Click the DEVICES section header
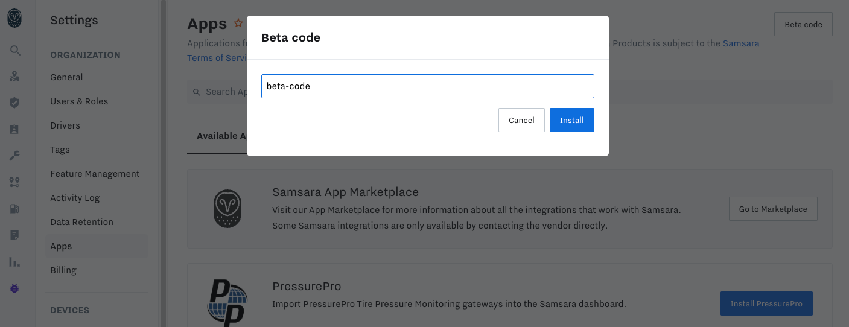Image resolution: width=849 pixels, height=327 pixels. pyautogui.click(x=69, y=310)
